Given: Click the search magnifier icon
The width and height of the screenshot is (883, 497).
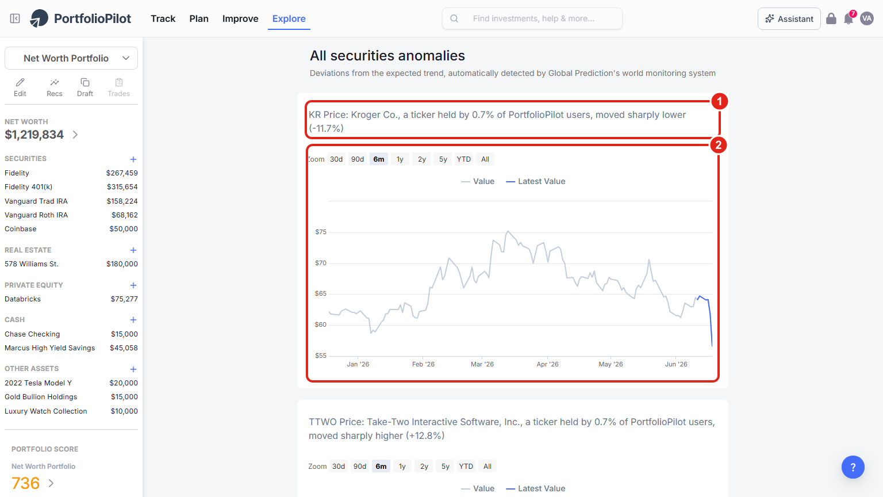Looking at the screenshot, I should [454, 18].
